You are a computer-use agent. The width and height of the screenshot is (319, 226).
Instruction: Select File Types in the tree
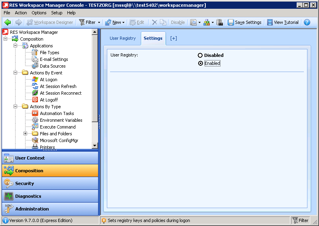pos(49,53)
